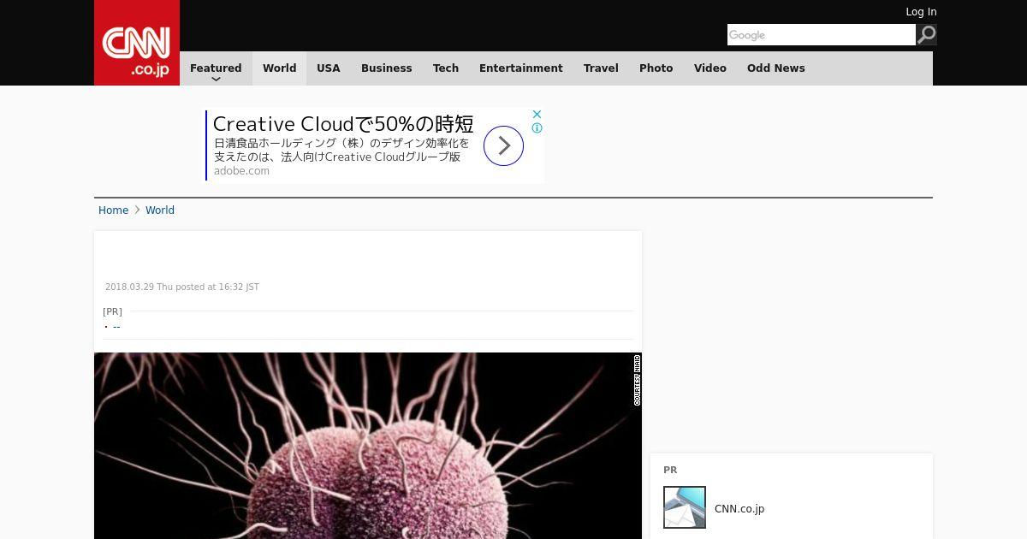The image size is (1027, 539).
Task: Click the posted date text 2018.03.29
Action: 182,287
